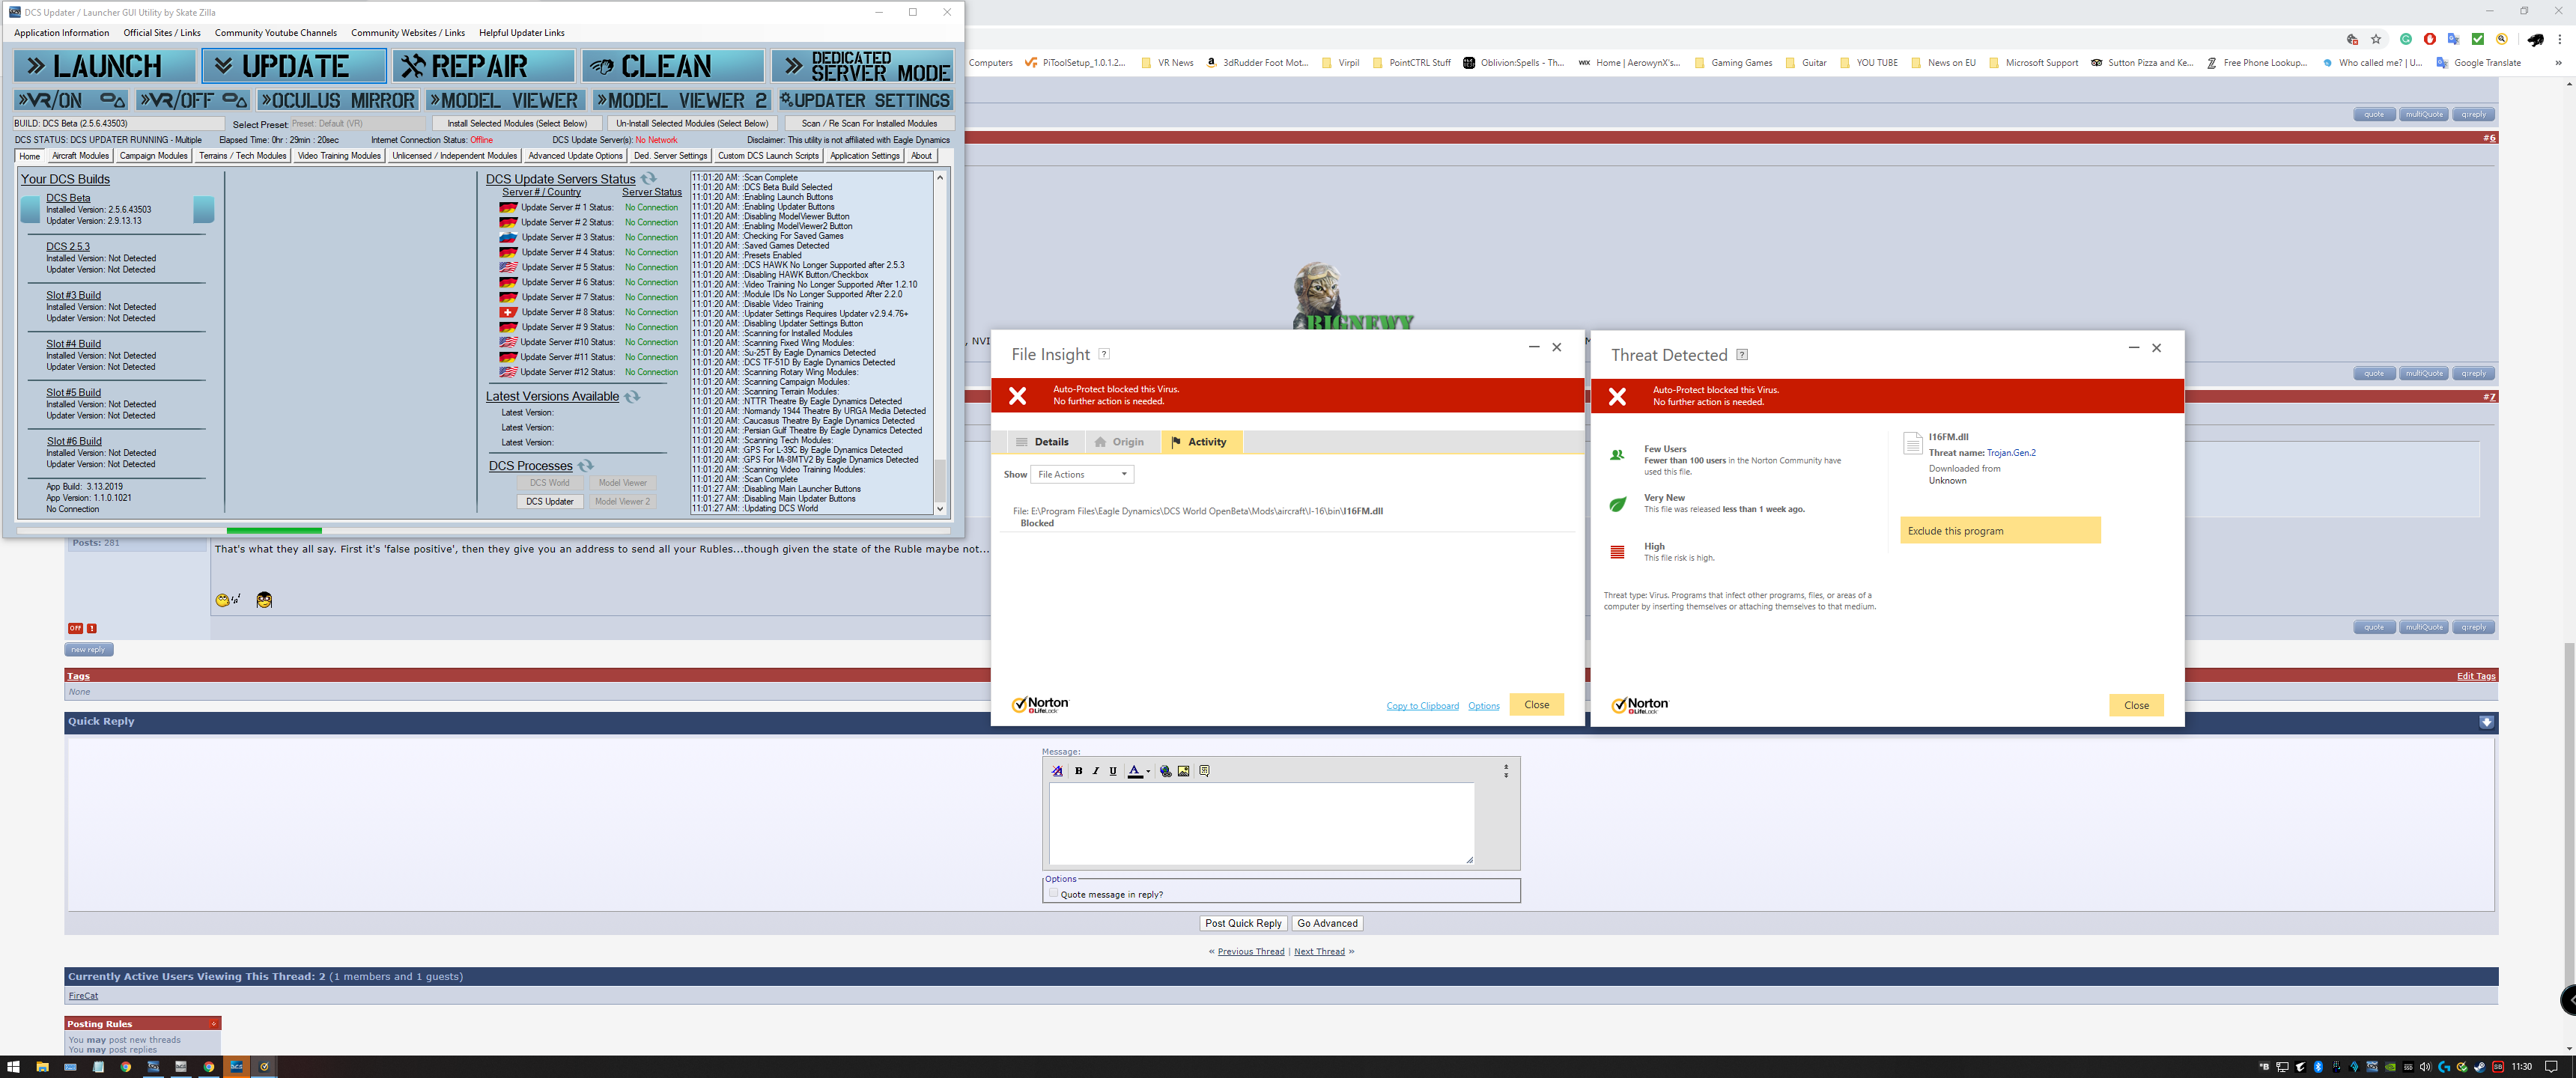Viewport: 2576px width, 1078px height.
Task: Click Remove Text Formatting icon in quick reply
Action: pyautogui.click(x=1057, y=771)
